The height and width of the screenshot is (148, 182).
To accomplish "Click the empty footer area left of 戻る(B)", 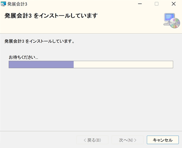I will pyautogui.click(x=38, y=140).
